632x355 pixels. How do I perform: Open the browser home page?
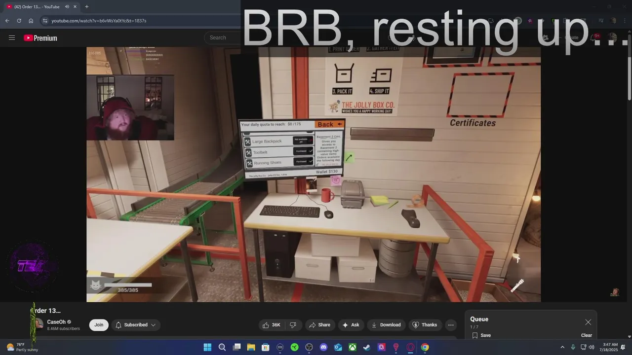(x=31, y=21)
